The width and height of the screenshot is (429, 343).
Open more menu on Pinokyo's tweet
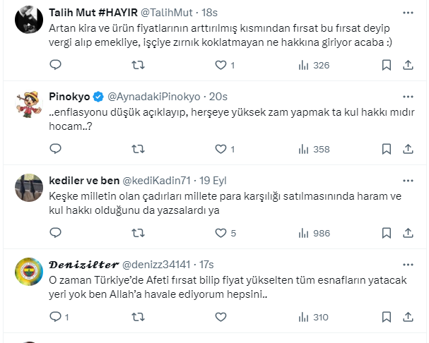[x=407, y=96]
